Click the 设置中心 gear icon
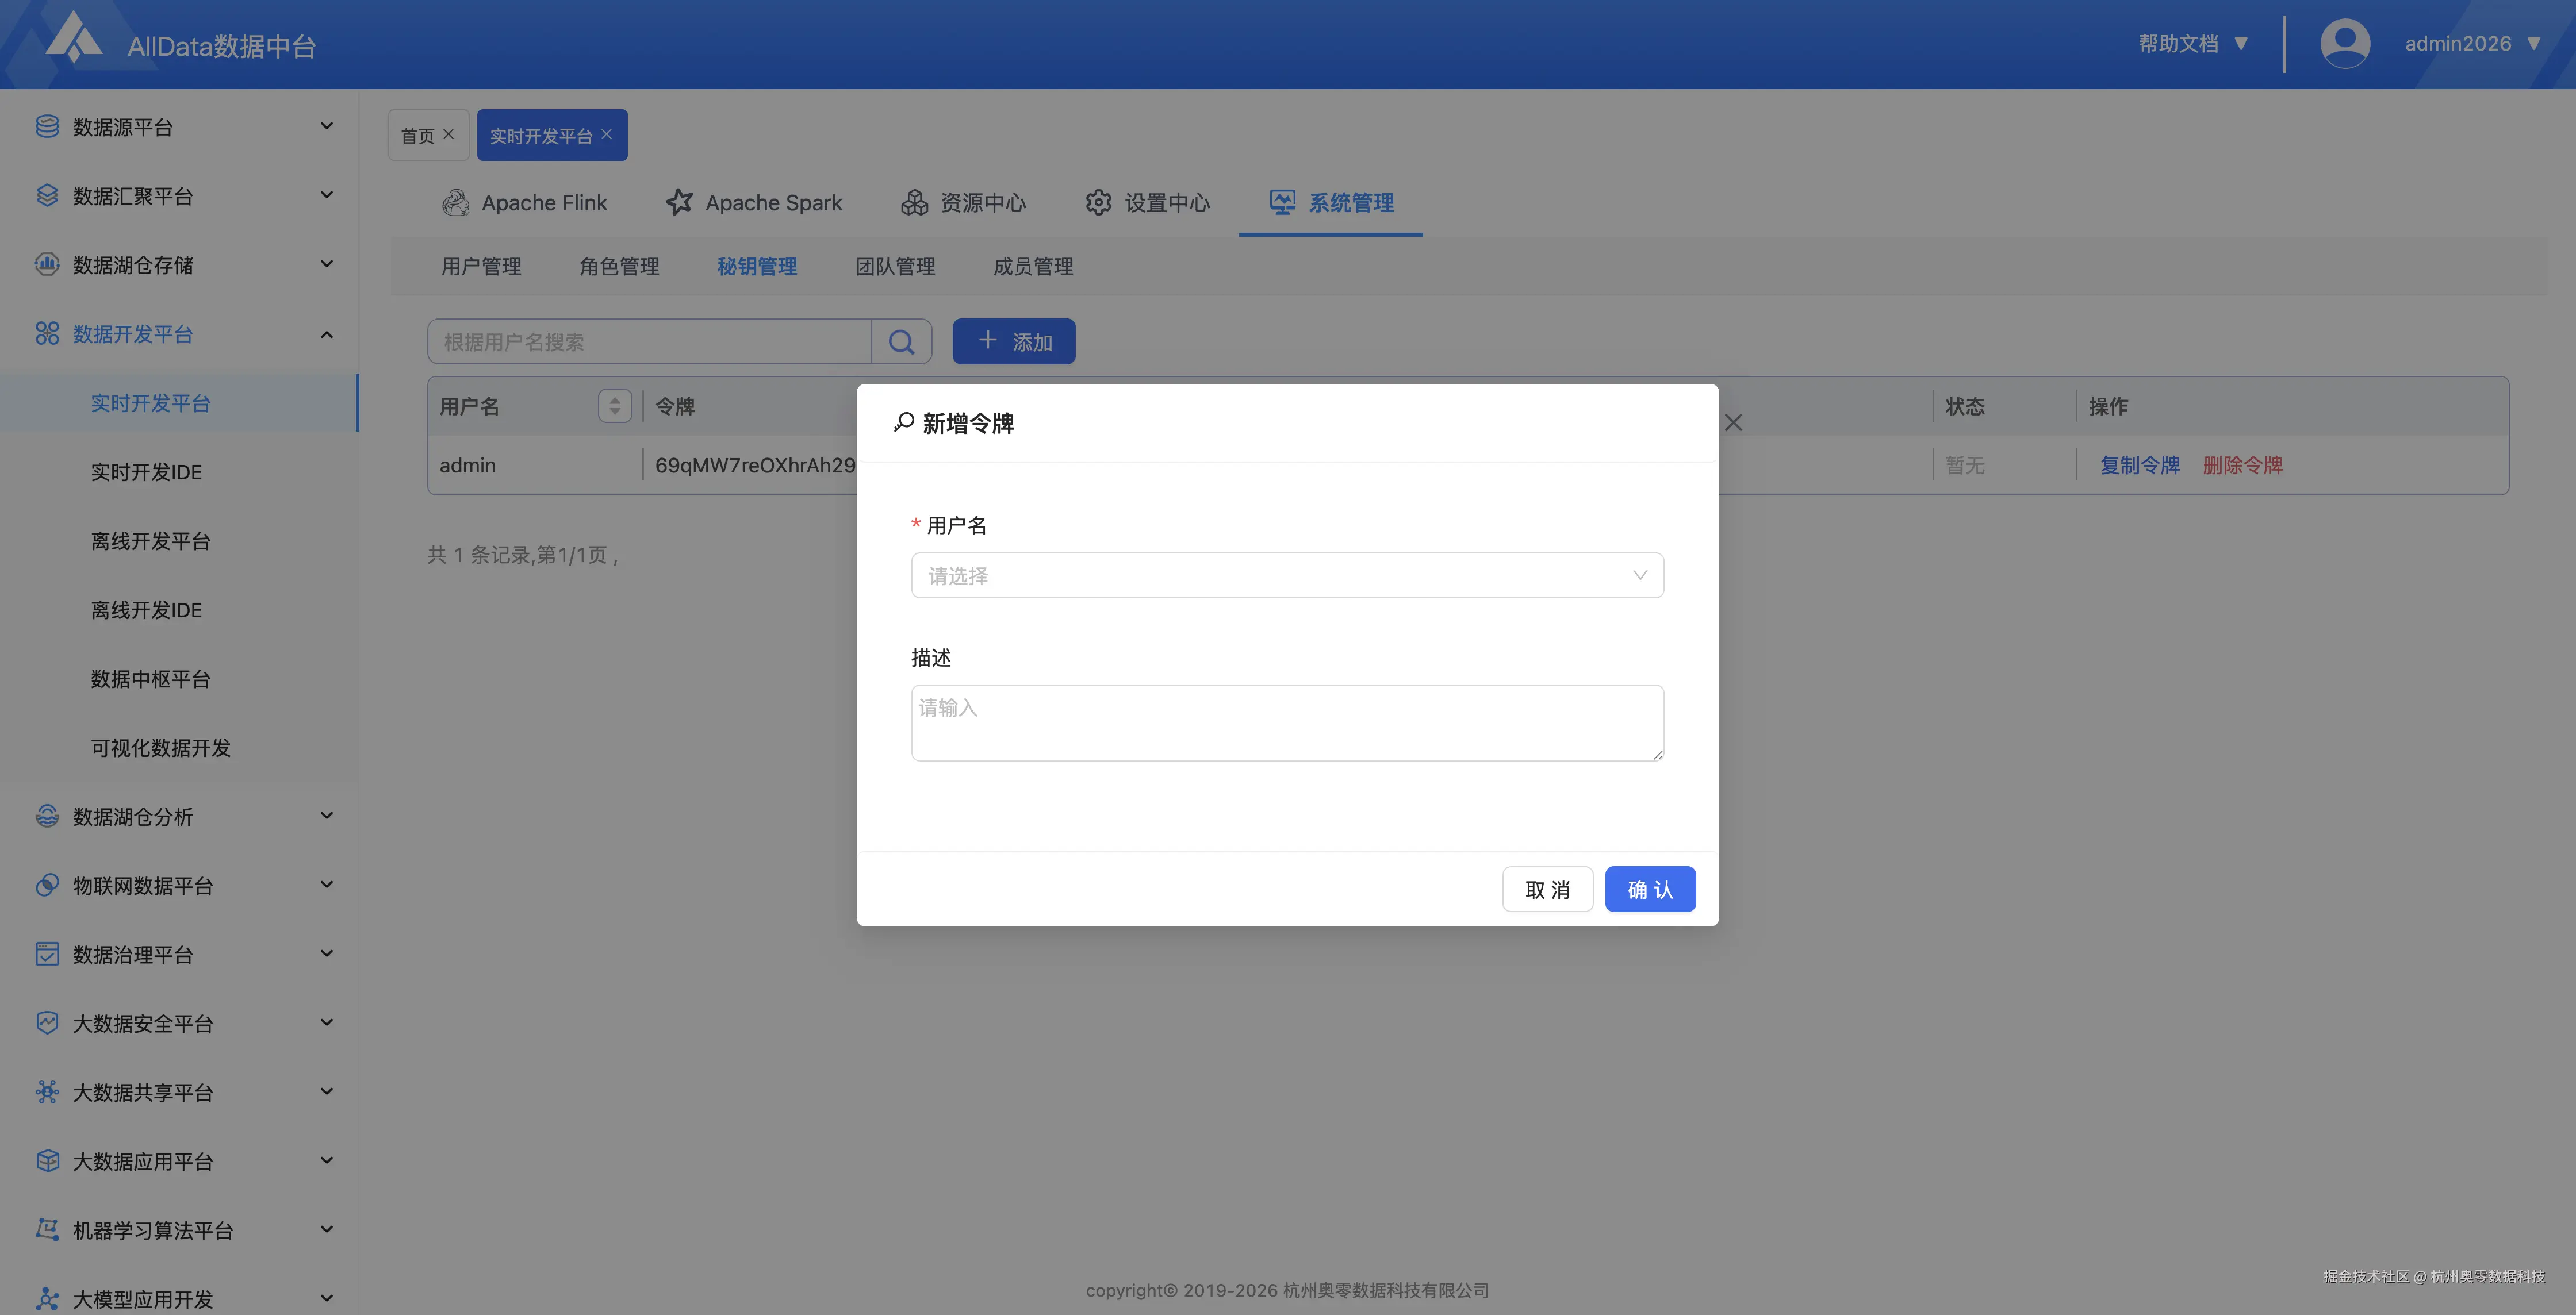 (x=1098, y=202)
